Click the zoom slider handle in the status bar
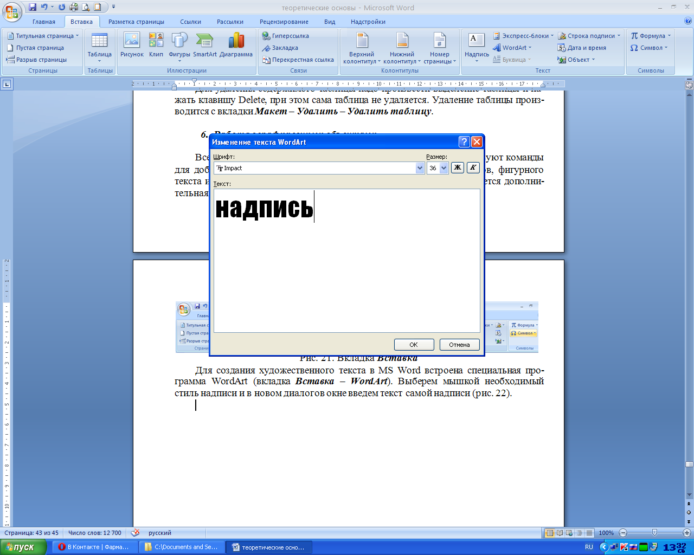The image size is (694, 555). [654, 533]
